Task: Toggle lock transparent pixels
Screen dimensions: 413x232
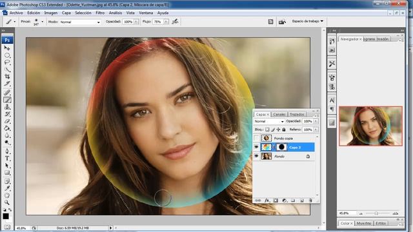Action: coord(267,130)
